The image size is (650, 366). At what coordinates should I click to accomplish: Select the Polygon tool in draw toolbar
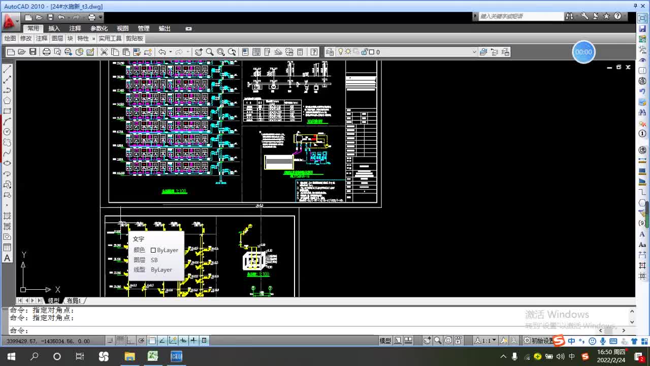pyautogui.click(x=7, y=101)
